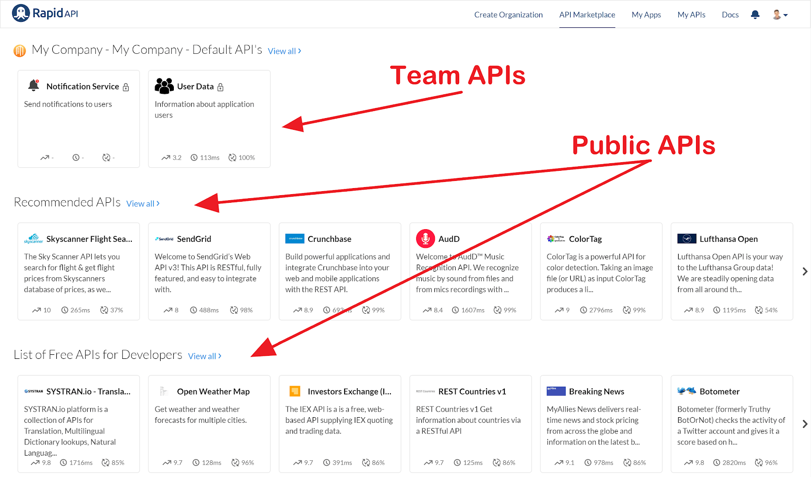Click the Investors Exchange orange icon
This screenshot has width=811, height=477.
point(294,391)
